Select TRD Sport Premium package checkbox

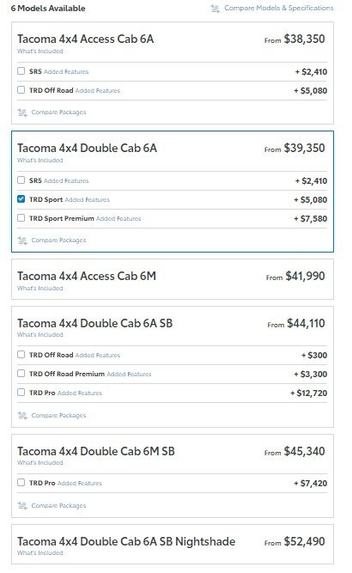21,218
